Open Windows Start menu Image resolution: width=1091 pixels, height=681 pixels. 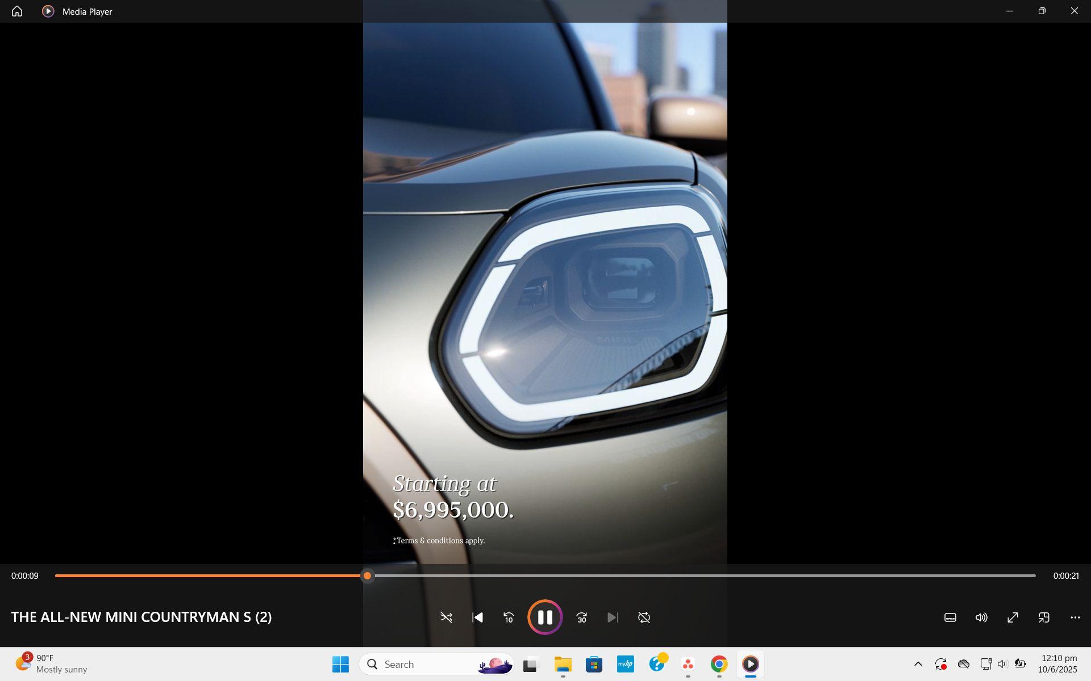(x=340, y=664)
